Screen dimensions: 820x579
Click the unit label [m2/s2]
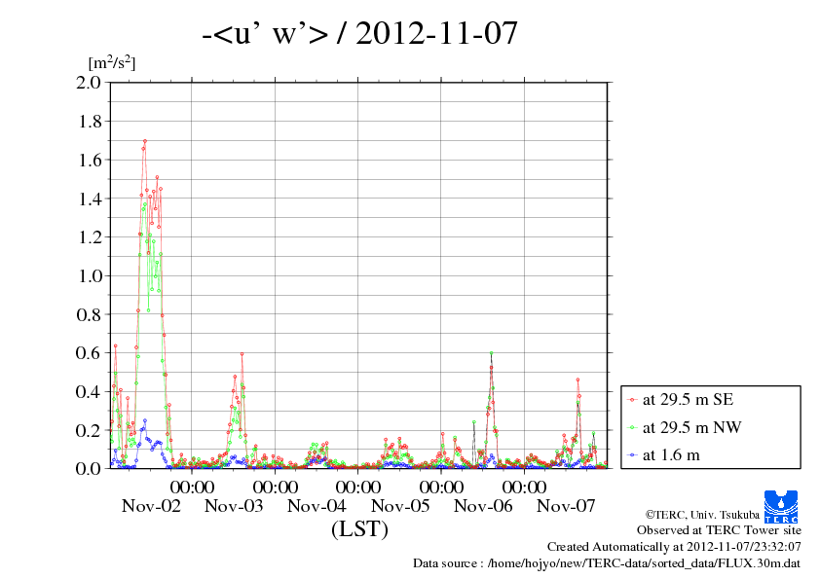click(x=112, y=63)
